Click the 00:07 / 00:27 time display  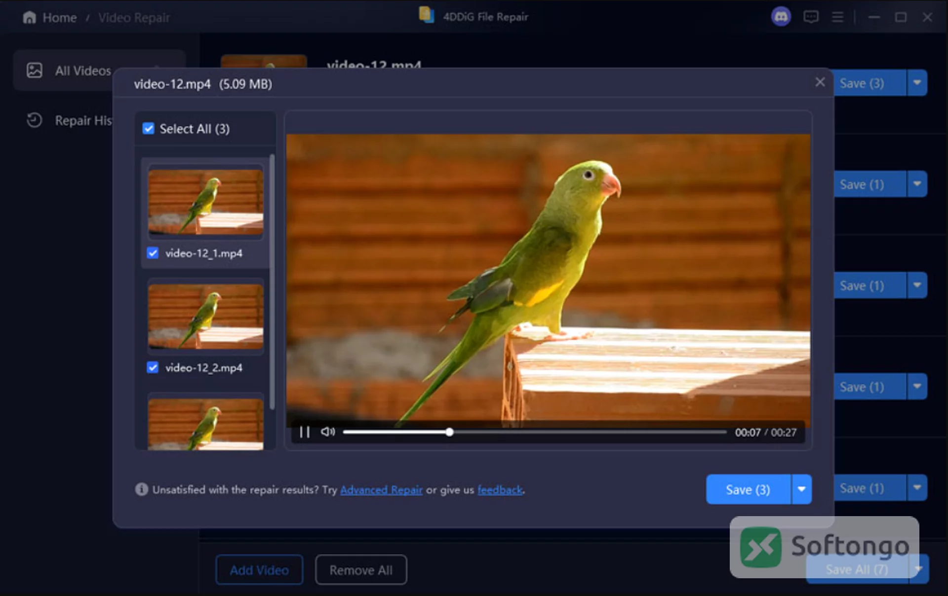tap(765, 432)
